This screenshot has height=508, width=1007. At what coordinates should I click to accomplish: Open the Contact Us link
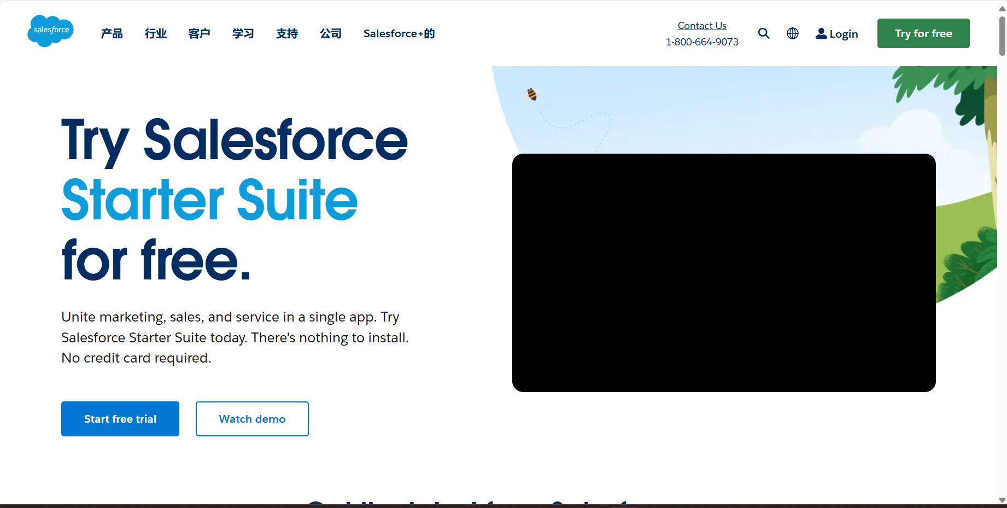coord(701,25)
